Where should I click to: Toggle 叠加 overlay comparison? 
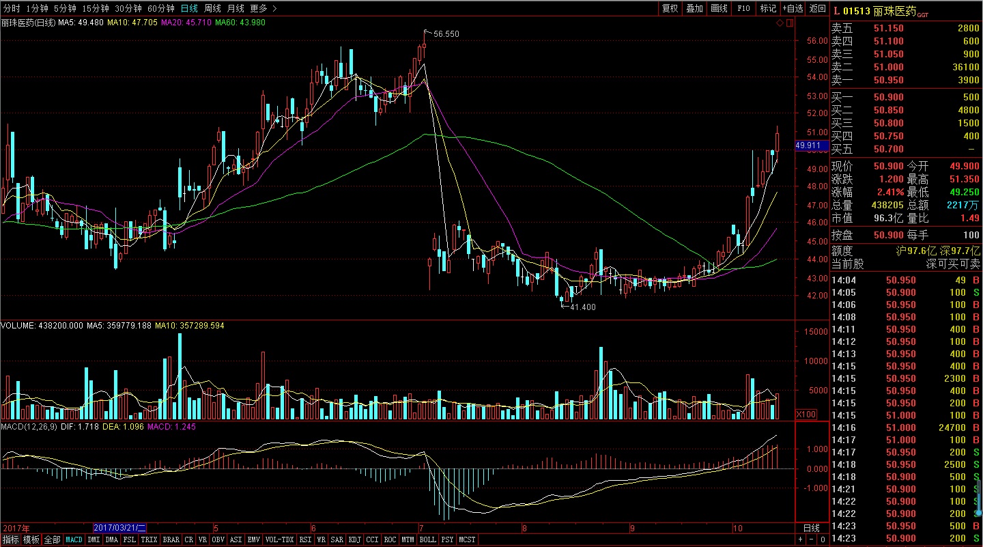click(x=694, y=8)
